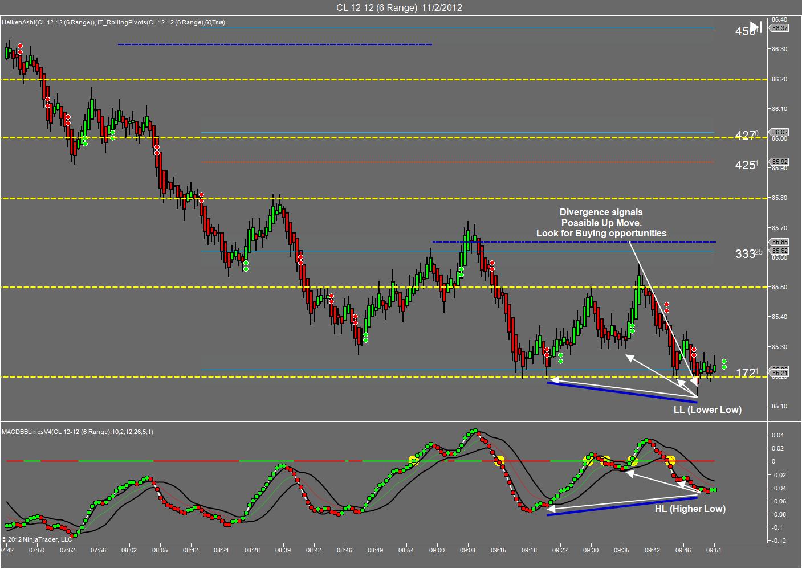Click the 08:12 time axis label
This screenshot has height=569, width=802.
click(x=191, y=551)
